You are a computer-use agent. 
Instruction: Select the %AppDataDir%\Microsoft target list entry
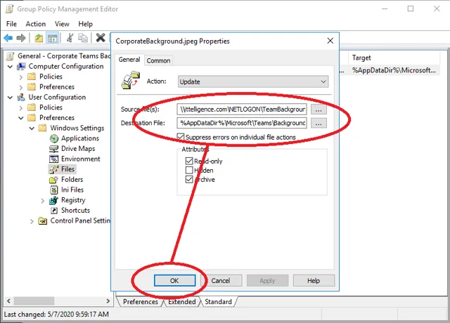pyautogui.click(x=394, y=70)
